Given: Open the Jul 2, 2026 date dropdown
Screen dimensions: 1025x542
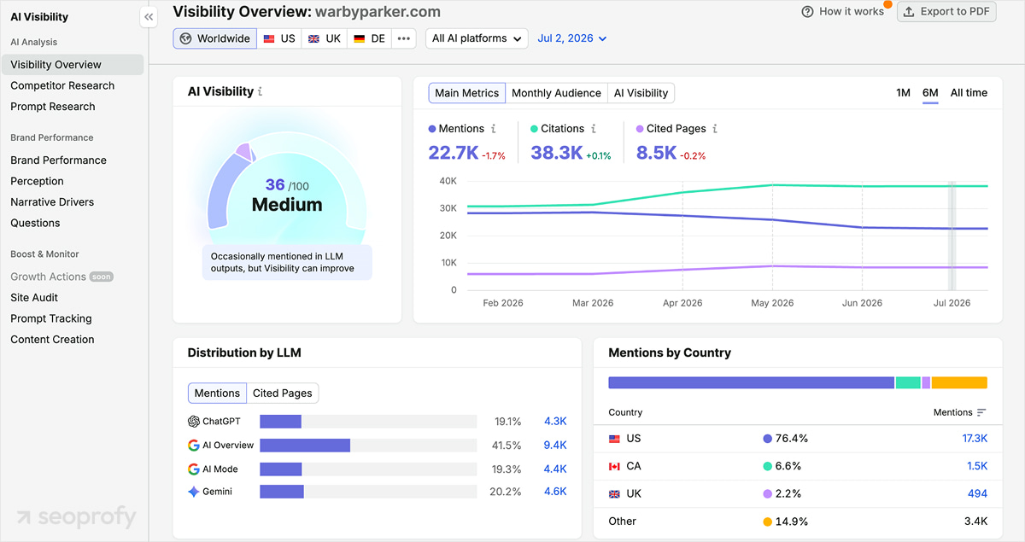Looking at the screenshot, I should (572, 38).
